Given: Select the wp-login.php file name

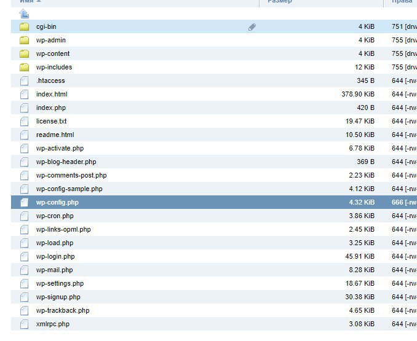Looking at the screenshot, I should 55,257.
